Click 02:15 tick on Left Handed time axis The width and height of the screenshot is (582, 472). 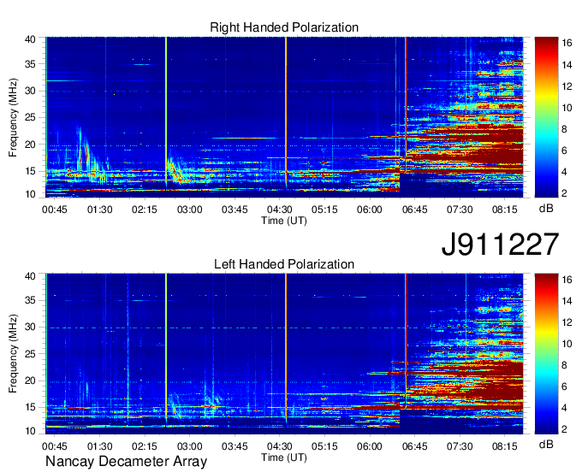145,446
